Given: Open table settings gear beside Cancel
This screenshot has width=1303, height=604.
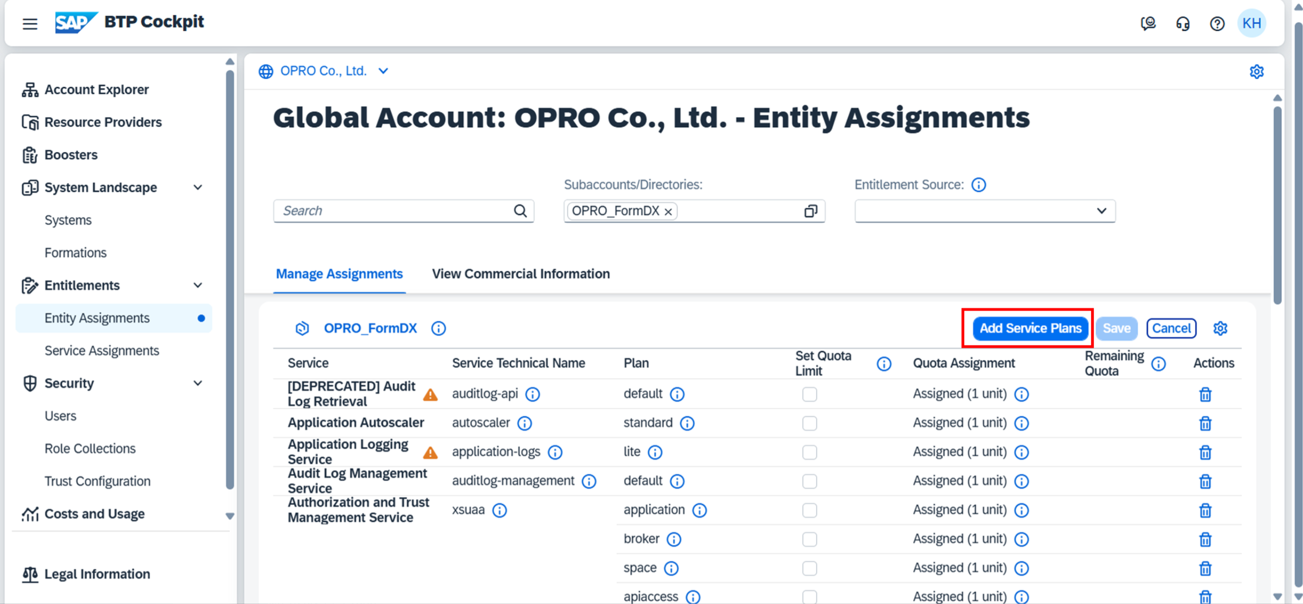Looking at the screenshot, I should pos(1220,328).
